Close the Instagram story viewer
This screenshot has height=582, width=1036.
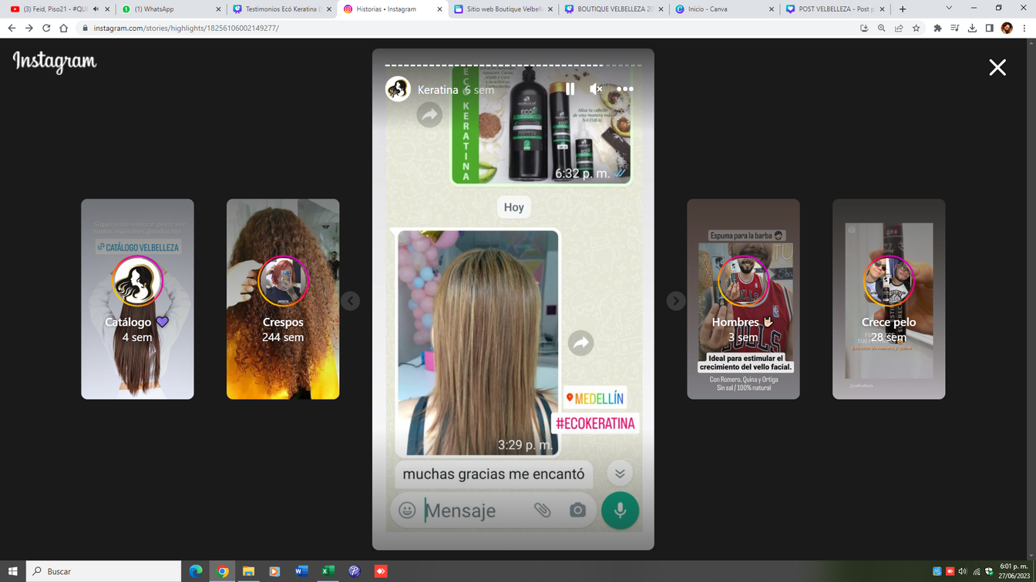997,68
